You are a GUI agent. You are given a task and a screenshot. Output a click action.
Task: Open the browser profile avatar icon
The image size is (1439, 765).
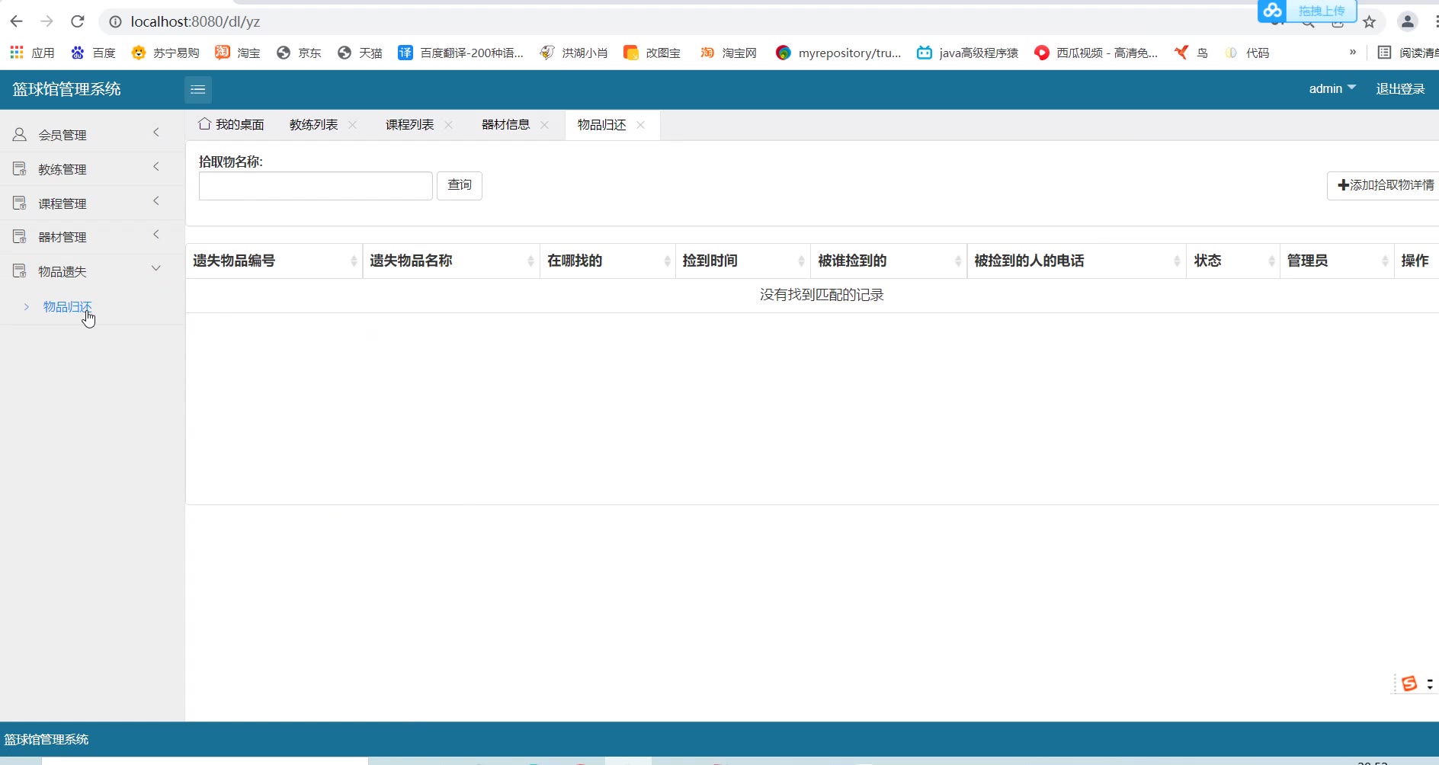pyautogui.click(x=1407, y=22)
